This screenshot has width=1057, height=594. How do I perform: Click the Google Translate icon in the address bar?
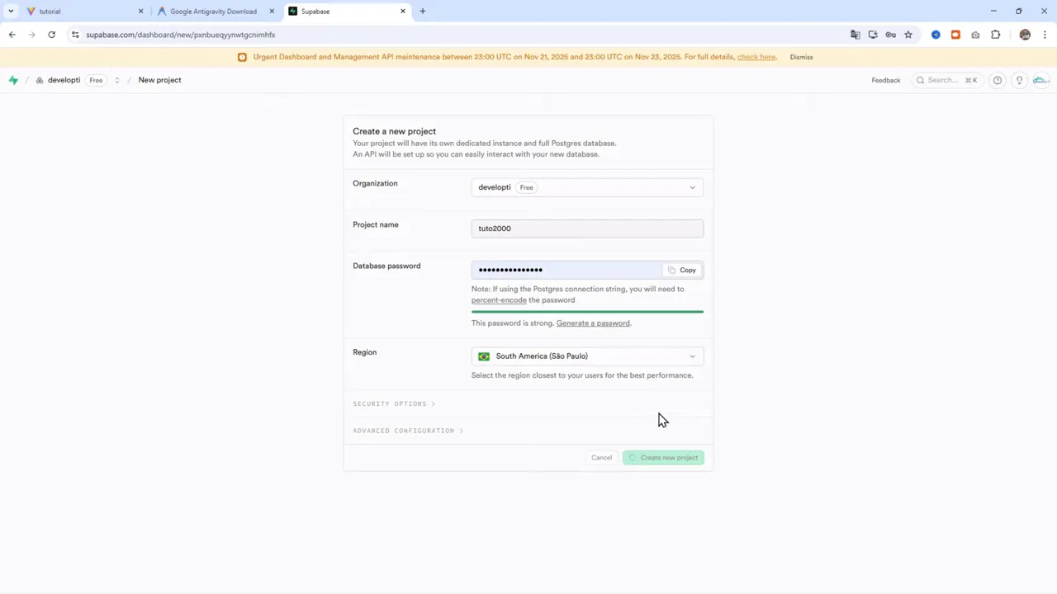click(x=856, y=35)
